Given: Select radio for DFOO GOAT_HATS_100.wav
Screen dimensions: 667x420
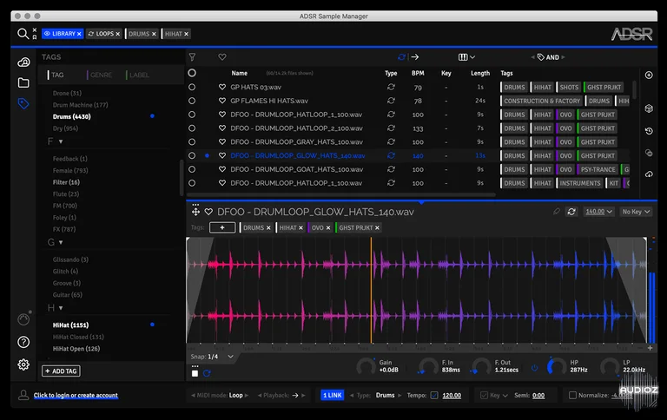Looking at the screenshot, I should coord(192,169).
